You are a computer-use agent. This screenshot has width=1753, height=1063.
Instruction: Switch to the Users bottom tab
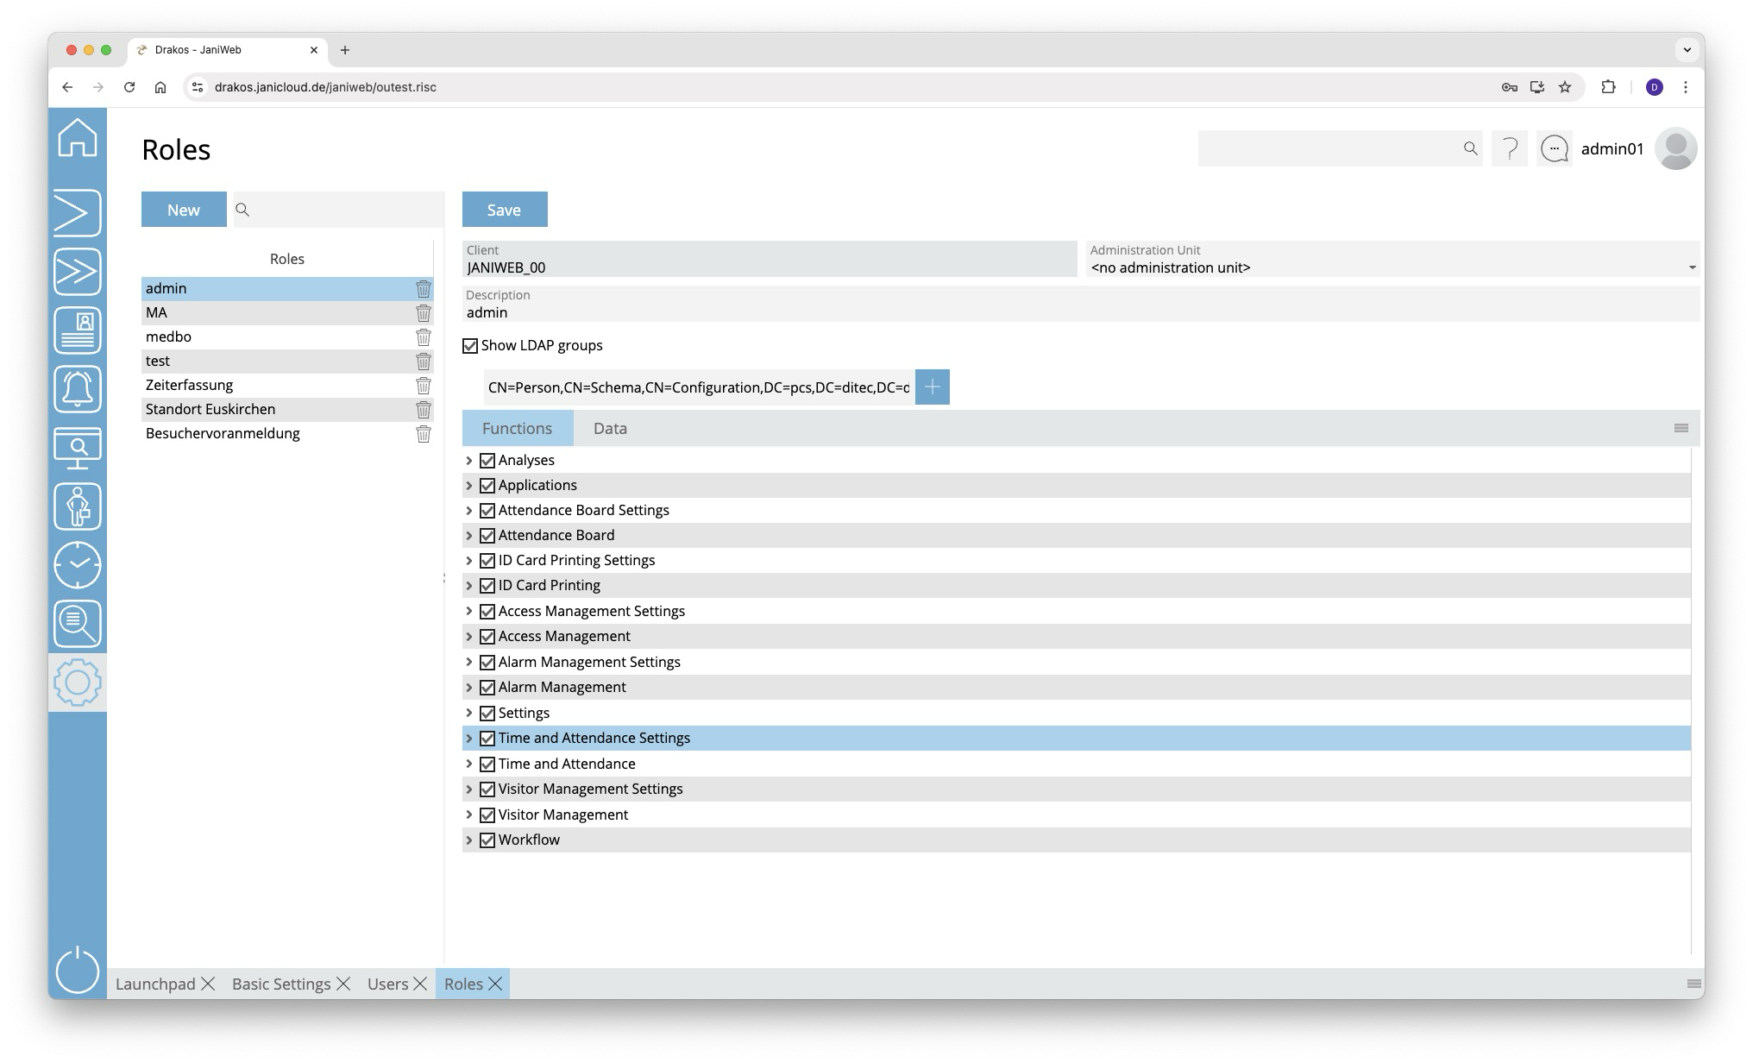(387, 984)
